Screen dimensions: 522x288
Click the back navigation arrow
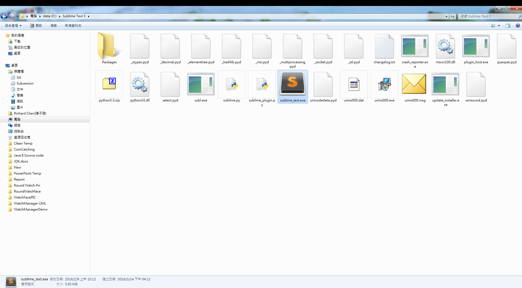4,16
